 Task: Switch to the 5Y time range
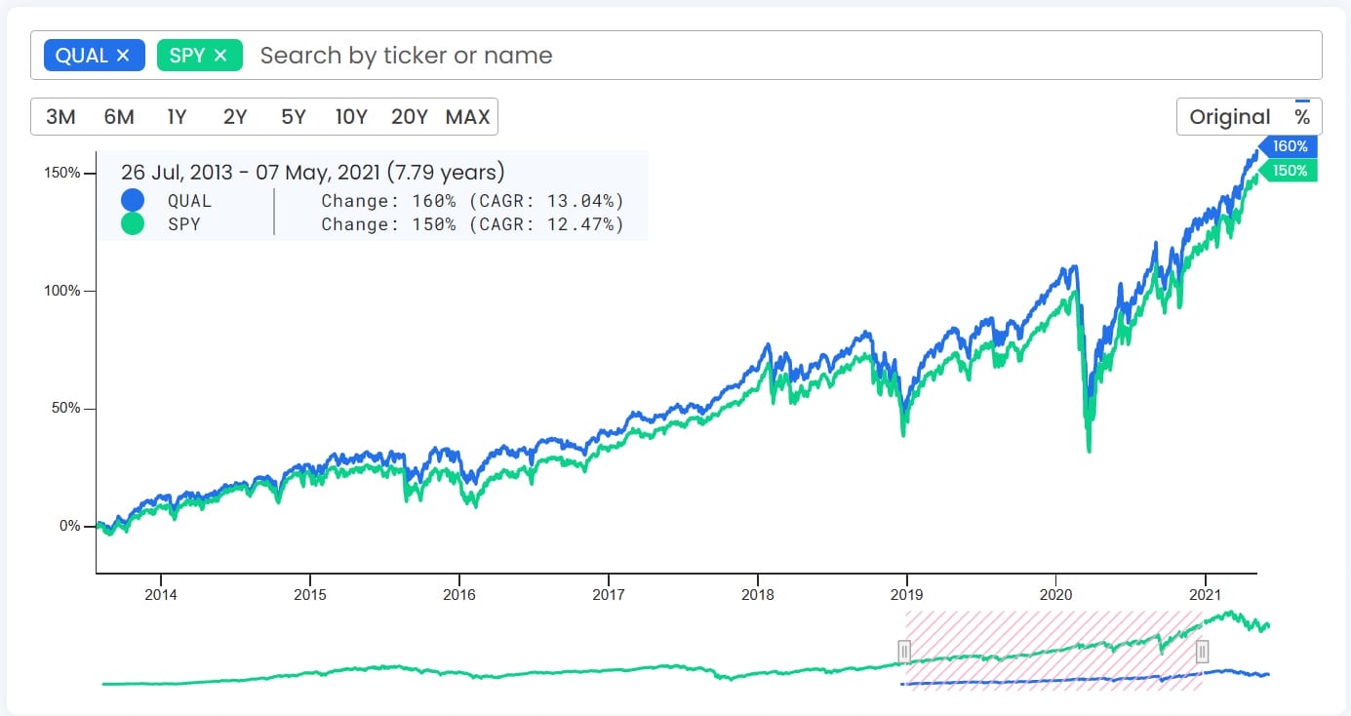293,116
